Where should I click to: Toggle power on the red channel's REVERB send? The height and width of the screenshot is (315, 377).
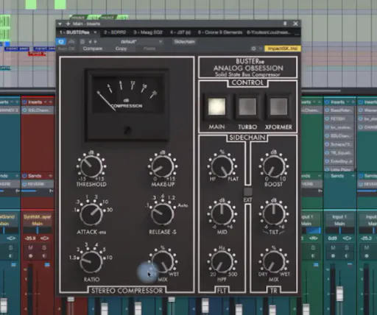pyautogui.click(x=24, y=184)
